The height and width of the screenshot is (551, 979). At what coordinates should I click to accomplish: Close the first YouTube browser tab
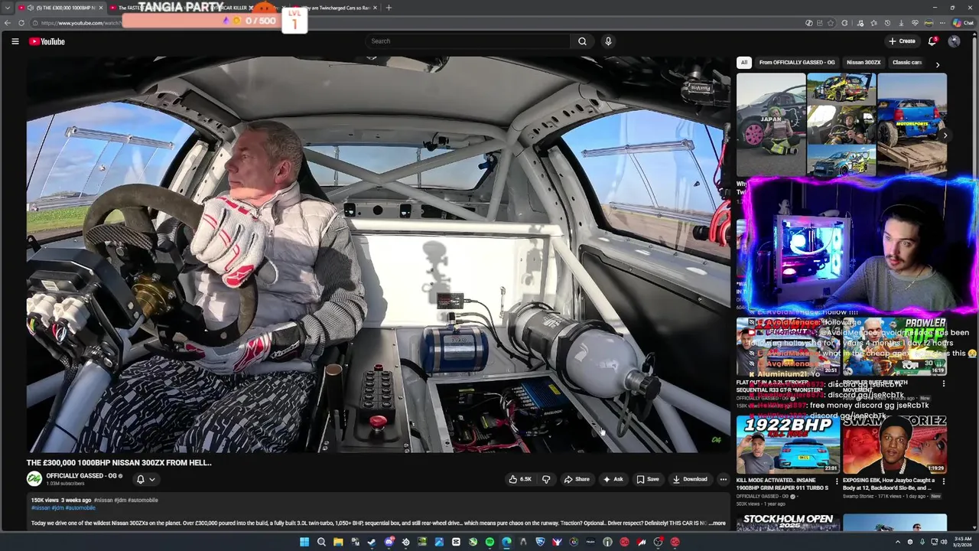coord(101,8)
